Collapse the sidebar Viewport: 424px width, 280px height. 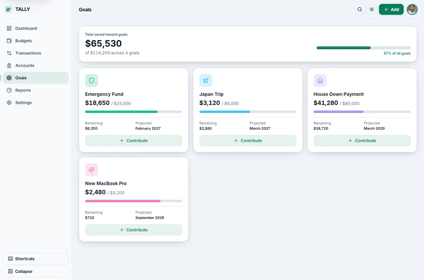pyautogui.click(x=36, y=272)
